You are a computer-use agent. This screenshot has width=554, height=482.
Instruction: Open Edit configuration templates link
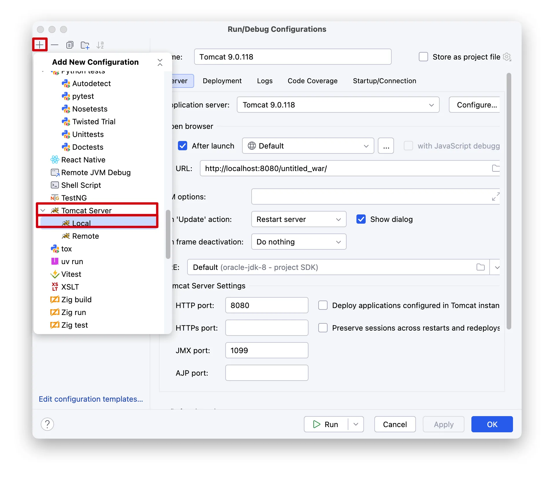coord(91,399)
